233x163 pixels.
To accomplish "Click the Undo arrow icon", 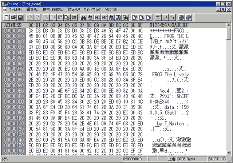I will 30,17.
